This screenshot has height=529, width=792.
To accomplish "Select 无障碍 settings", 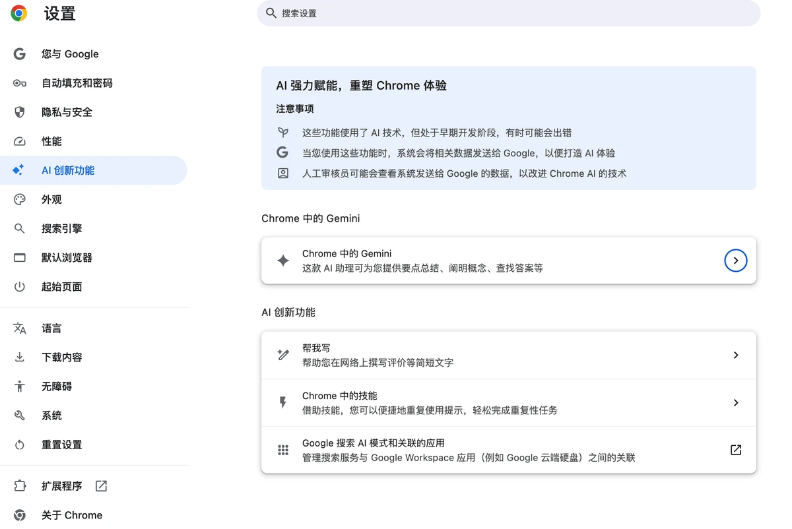I will tap(94, 387).
